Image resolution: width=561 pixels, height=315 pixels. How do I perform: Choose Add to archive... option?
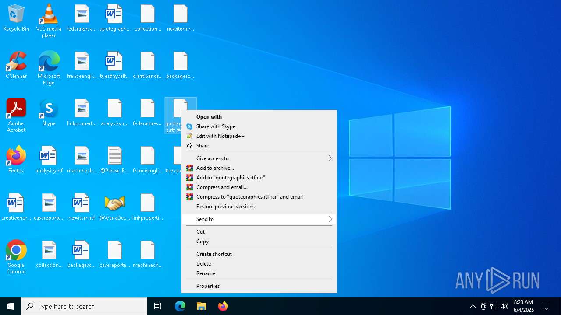pyautogui.click(x=259, y=168)
